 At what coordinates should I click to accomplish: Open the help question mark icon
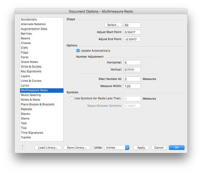click(x=22, y=147)
